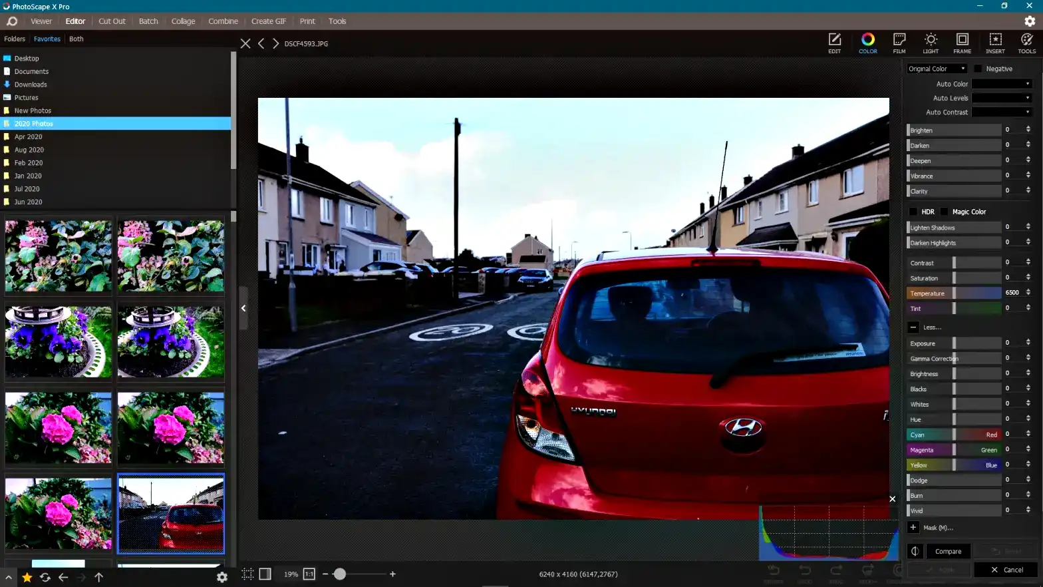
Task: Click the zoom level slider handle
Action: [x=340, y=574]
